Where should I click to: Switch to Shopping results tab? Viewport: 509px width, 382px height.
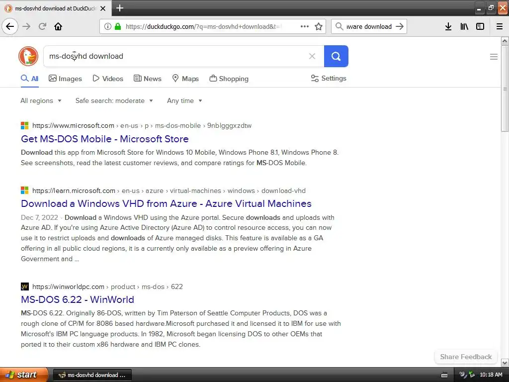point(229,79)
